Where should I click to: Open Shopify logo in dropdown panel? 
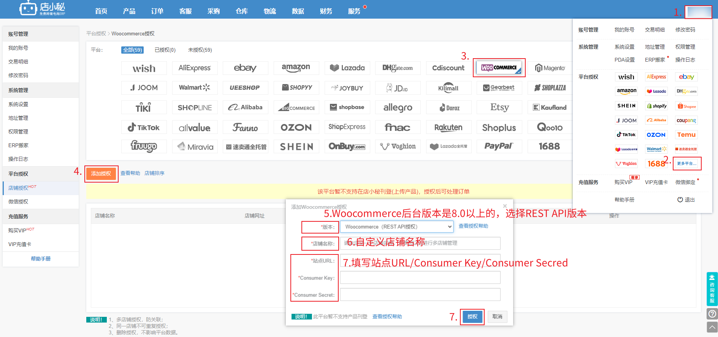click(x=656, y=106)
